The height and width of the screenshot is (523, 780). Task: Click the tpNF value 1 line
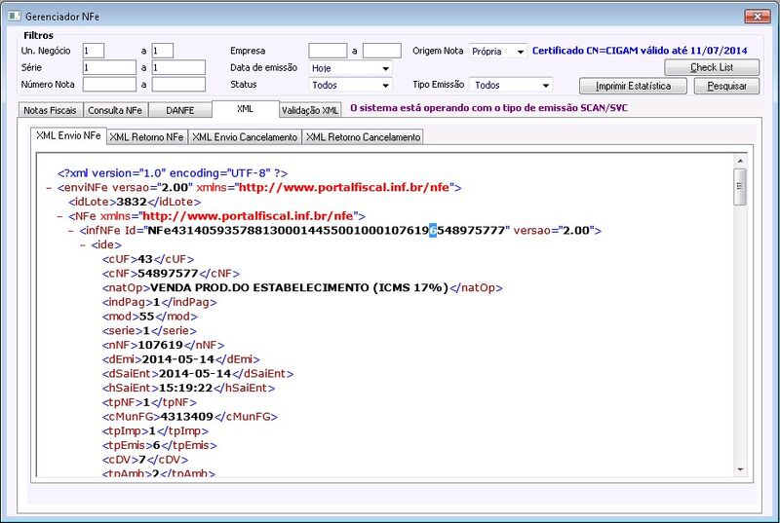click(149, 402)
